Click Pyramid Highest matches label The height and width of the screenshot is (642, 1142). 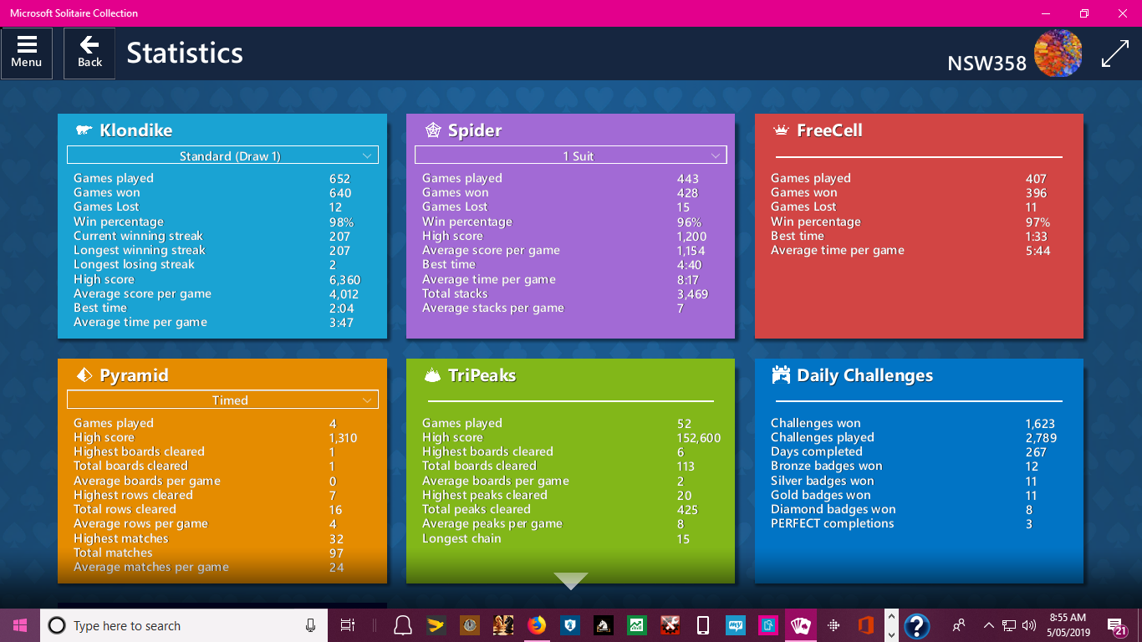click(x=120, y=538)
